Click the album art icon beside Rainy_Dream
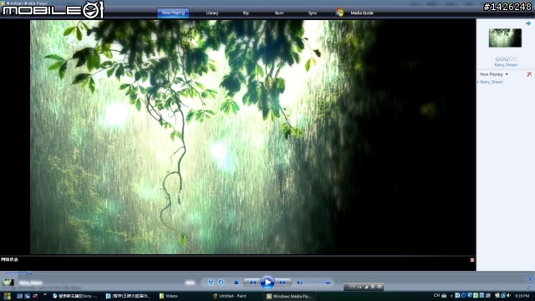 (x=8, y=283)
